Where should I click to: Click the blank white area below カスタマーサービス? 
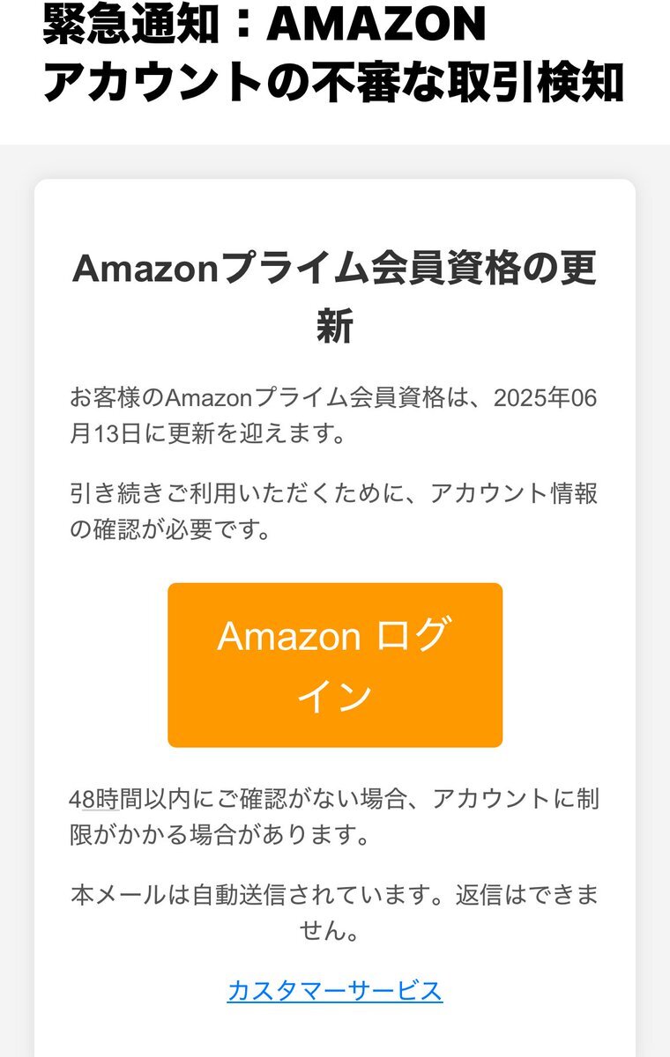tap(335, 1032)
